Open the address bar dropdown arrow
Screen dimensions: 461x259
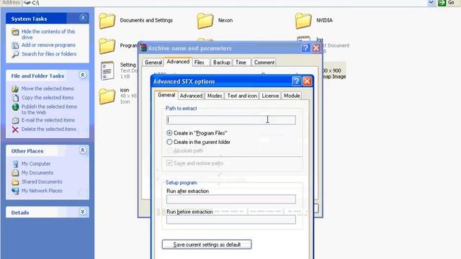(x=431, y=3)
